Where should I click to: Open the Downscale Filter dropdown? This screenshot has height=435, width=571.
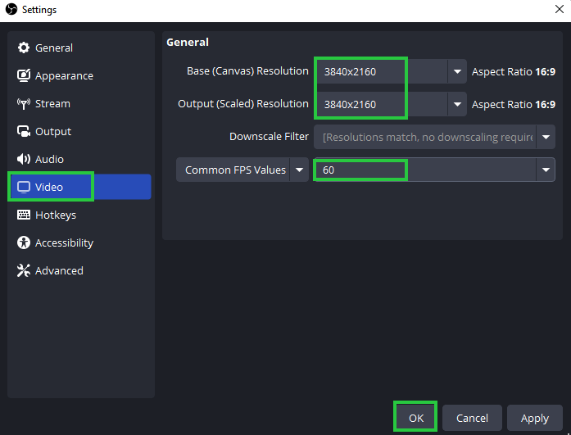[434, 137]
